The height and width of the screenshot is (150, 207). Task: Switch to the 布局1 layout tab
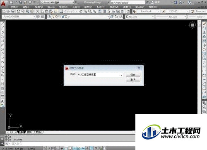[x=29, y=132]
